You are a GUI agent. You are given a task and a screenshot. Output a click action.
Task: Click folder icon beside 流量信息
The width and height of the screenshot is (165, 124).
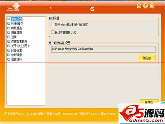[9, 32]
